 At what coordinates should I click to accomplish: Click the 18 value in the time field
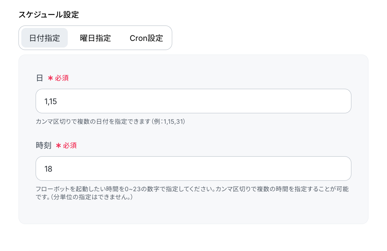point(48,169)
